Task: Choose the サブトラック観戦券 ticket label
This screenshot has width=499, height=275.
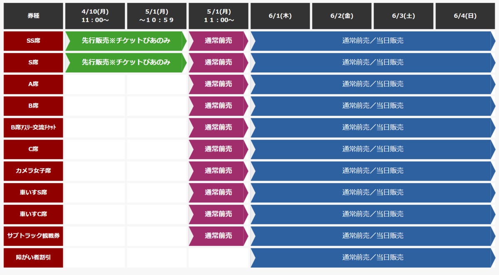Action: (x=33, y=236)
